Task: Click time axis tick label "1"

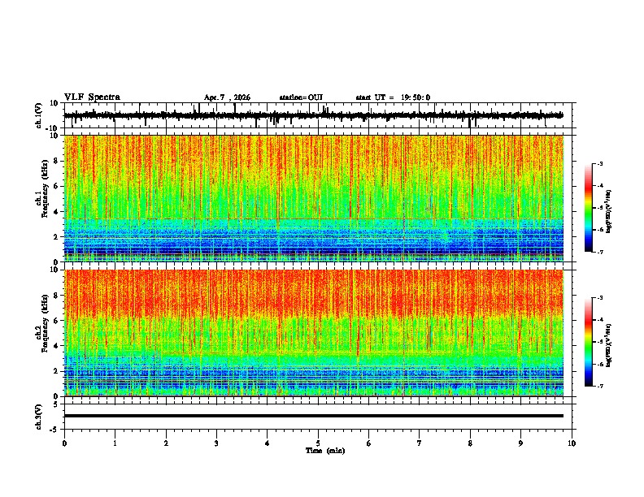Action: click(115, 443)
